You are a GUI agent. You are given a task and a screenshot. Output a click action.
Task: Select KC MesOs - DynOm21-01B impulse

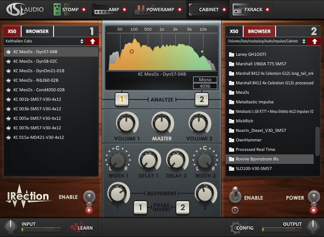pyautogui.click(x=51, y=71)
